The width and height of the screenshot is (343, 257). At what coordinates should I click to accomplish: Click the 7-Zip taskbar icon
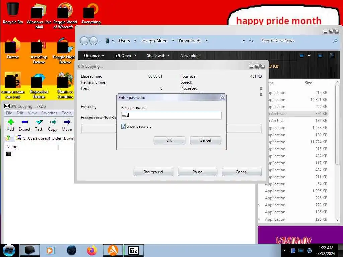click(134, 250)
